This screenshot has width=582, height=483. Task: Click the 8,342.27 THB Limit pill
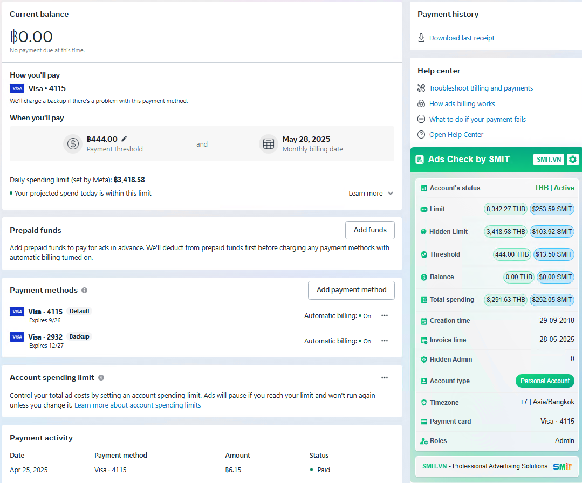[505, 209]
